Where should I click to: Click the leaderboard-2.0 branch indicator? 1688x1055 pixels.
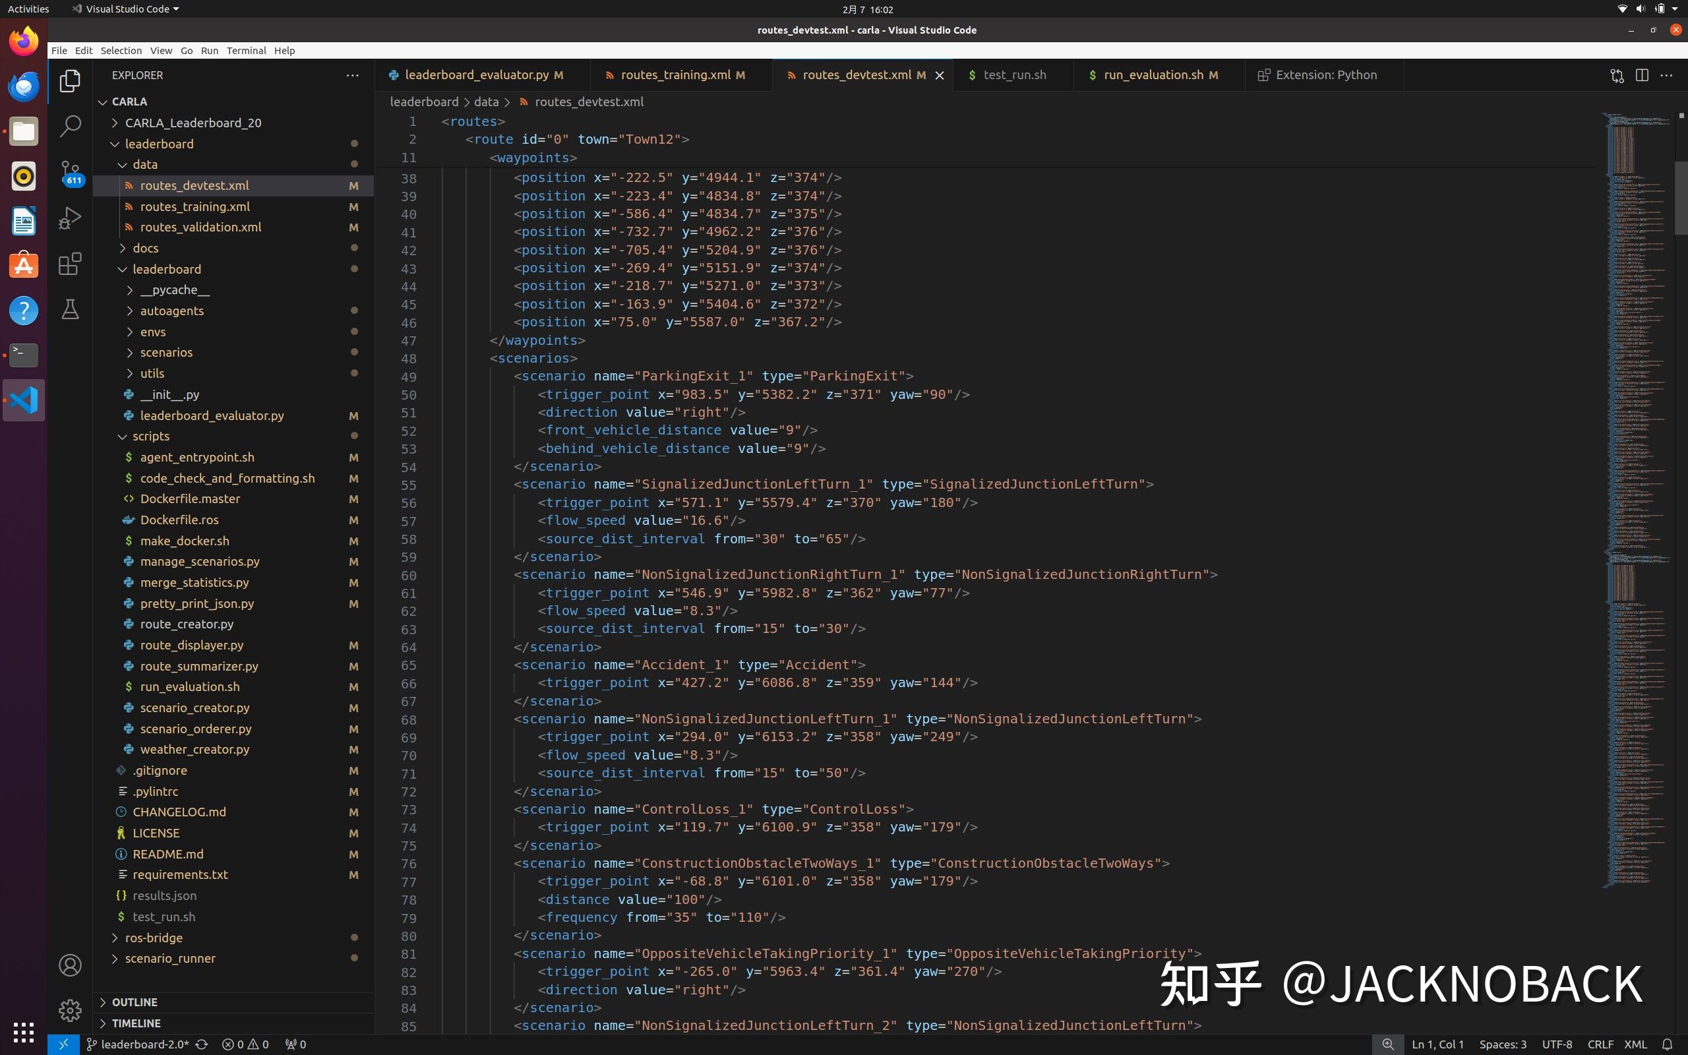coord(145,1044)
